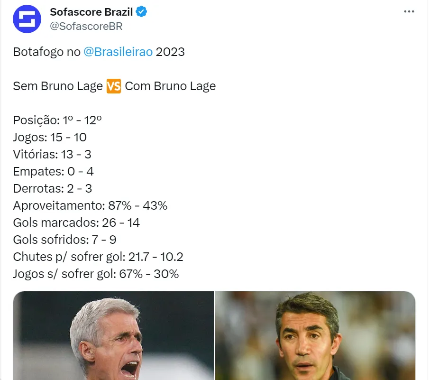
Task: Open the tweet's more options menu
Action: (x=409, y=12)
